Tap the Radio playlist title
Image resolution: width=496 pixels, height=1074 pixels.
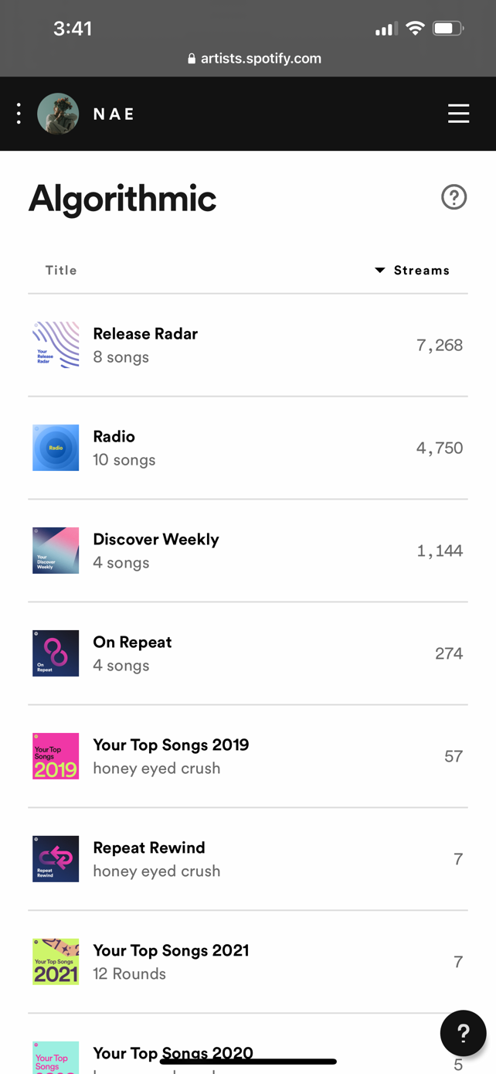114,437
